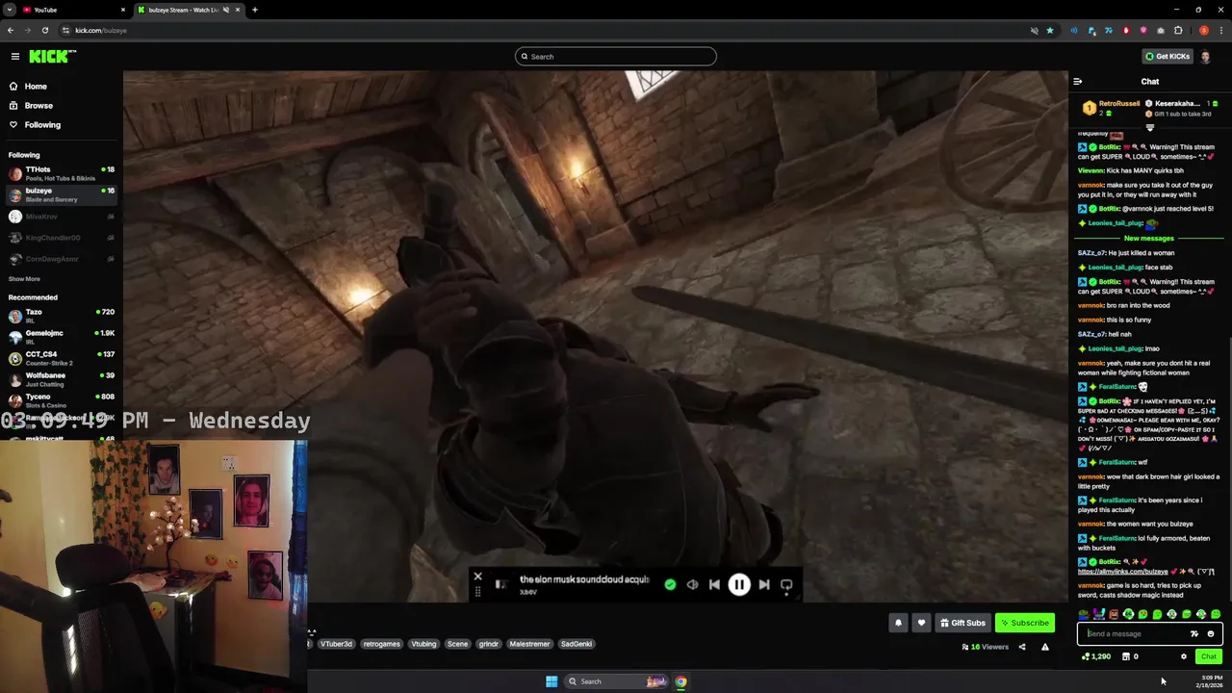Reload the page in Chrome
The height and width of the screenshot is (693, 1232).
point(44,31)
